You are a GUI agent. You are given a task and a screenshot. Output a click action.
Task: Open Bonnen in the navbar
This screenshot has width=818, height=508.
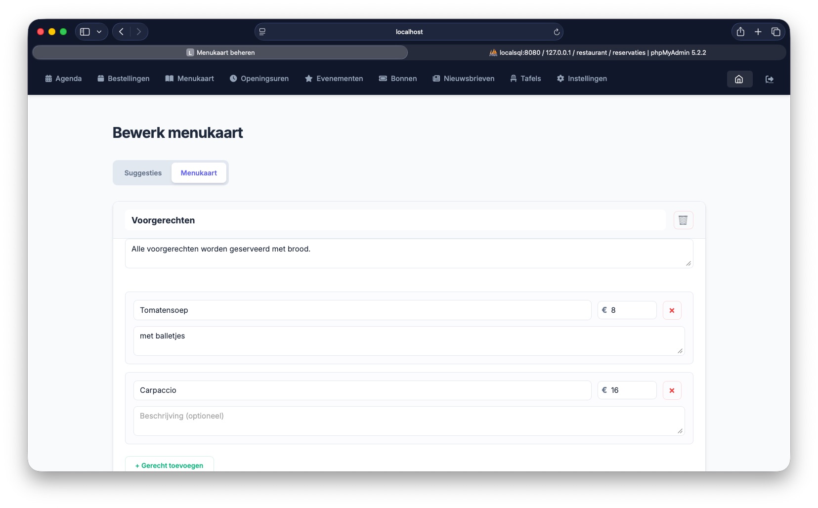[398, 79]
